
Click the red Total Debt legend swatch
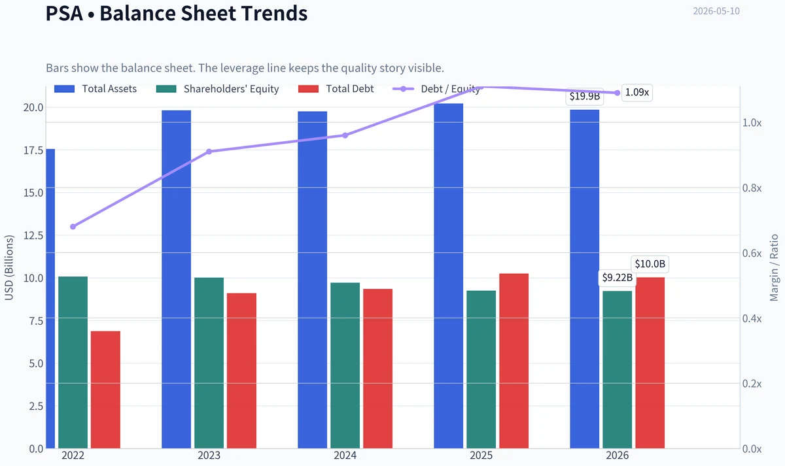point(307,89)
